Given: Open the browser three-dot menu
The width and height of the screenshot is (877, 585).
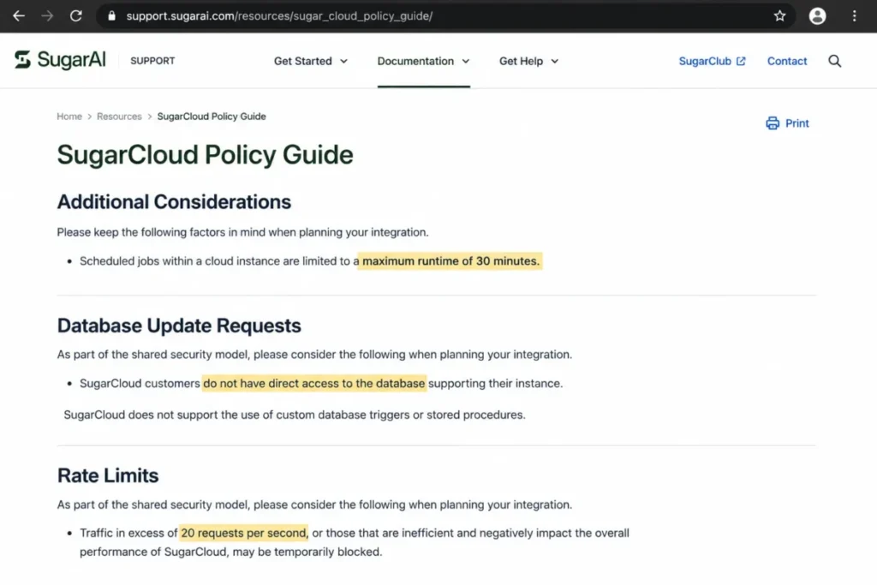Looking at the screenshot, I should click(x=854, y=15).
